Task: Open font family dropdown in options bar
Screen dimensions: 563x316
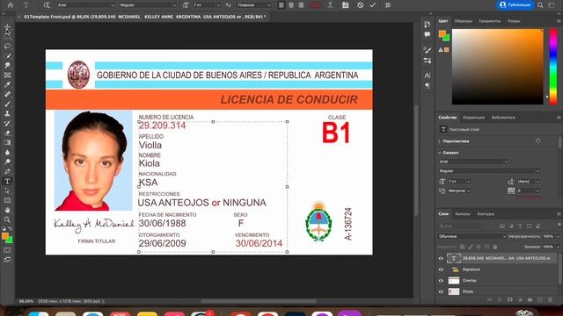Action: click(86, 5)
